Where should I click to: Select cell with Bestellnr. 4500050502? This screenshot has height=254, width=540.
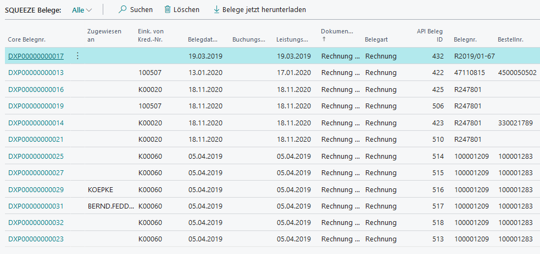(516, 73)
